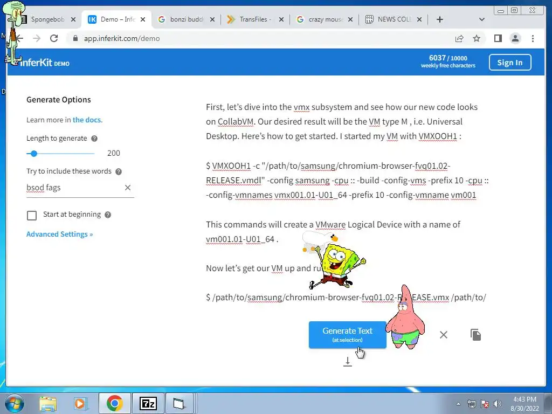The height and width of the screenshot is (414, 552).
Task: Show help for Try to include these words
Action: [119, 171]
